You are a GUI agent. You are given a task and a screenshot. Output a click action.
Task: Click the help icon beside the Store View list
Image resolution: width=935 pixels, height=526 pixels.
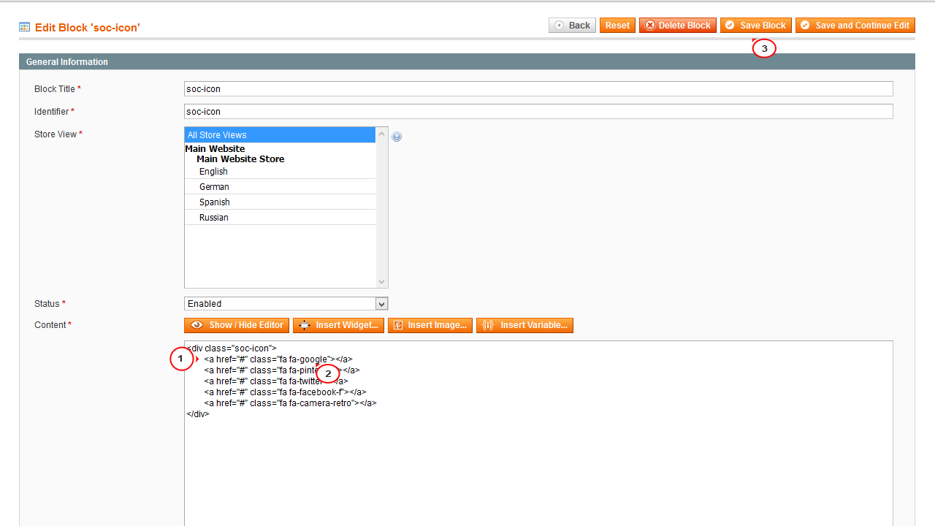397,137
